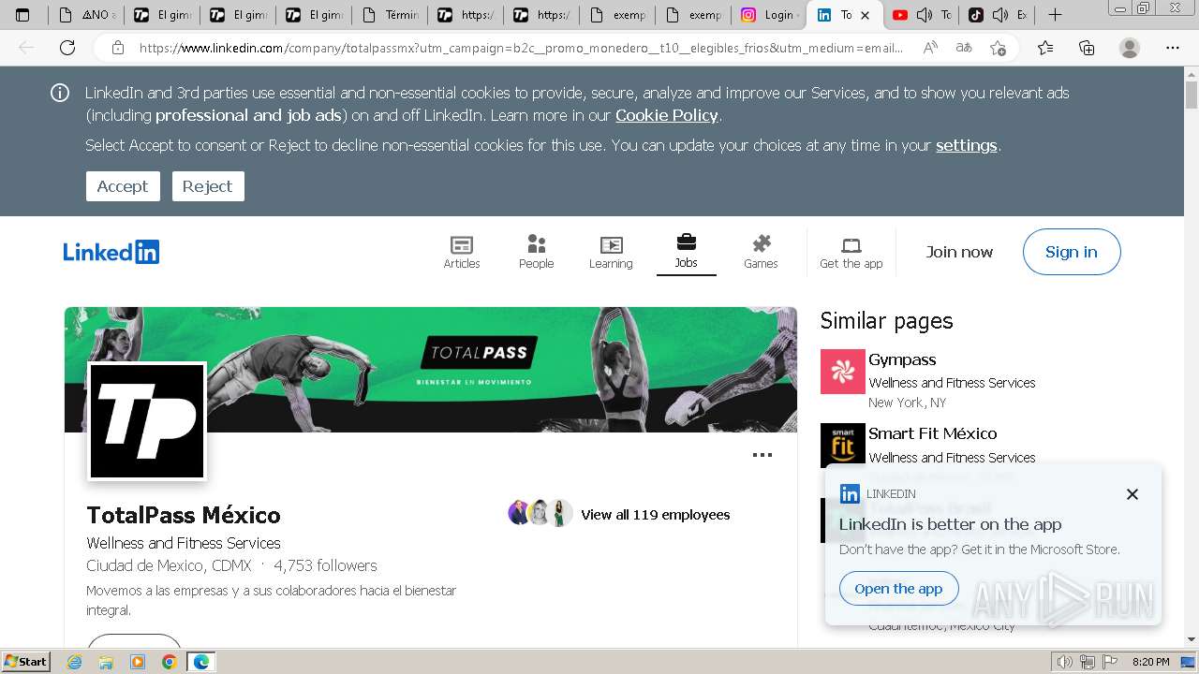The image size is (1199, 674).
Task: Open the browser profile avatar
Action: (x=1130, y=47)
